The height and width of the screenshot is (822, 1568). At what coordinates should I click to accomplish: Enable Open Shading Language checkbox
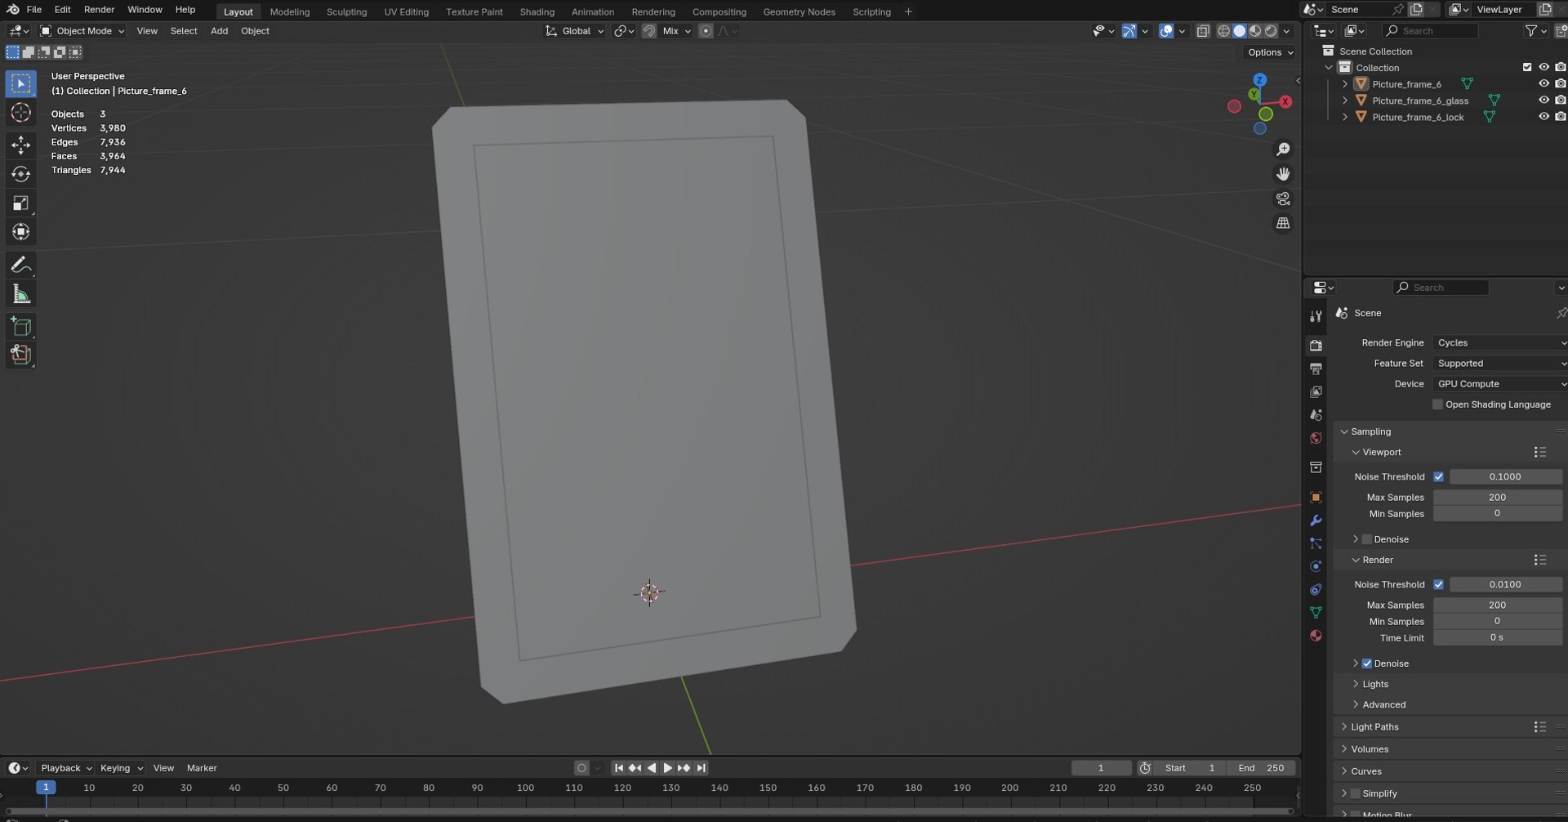1437,404
